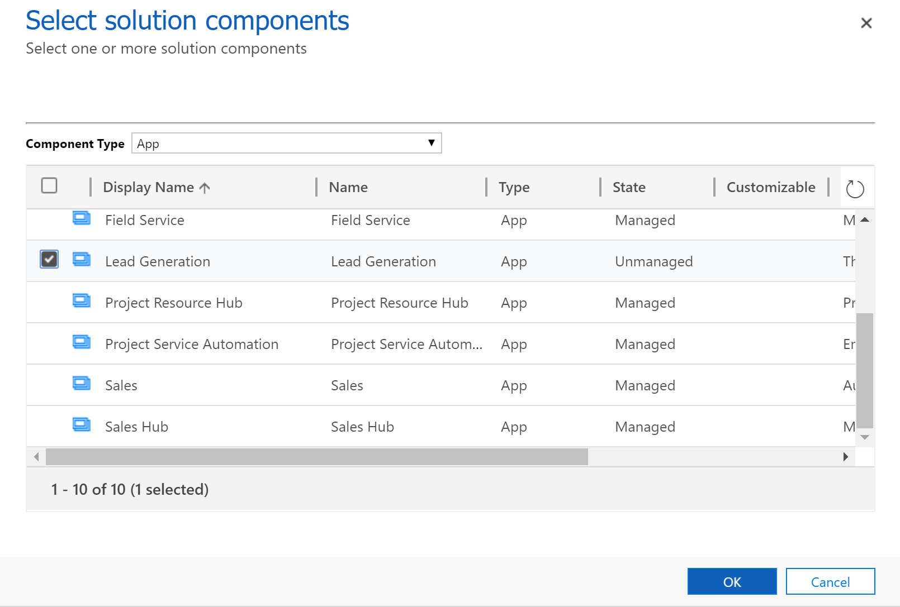Sort by the Type column header
This screenshot has height=607, width=900.
pos(514,187)
